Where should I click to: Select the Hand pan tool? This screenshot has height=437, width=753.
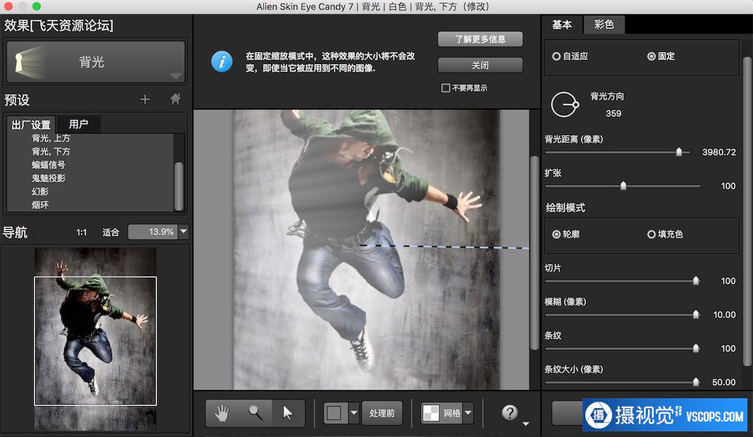tap(222, 412)
